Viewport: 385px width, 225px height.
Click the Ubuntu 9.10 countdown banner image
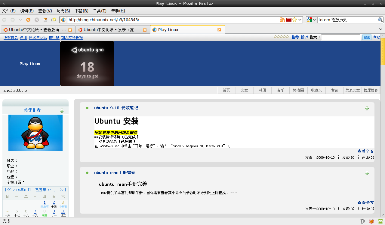tap(87, 64)
